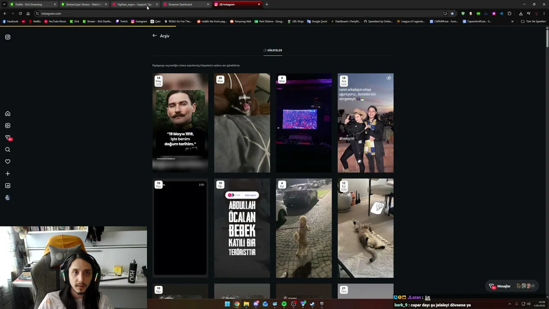The width and height of the screenshot is (549, 309).
Task: Open the 8 Mar stadium screen story
Action: tap(304, 123)
